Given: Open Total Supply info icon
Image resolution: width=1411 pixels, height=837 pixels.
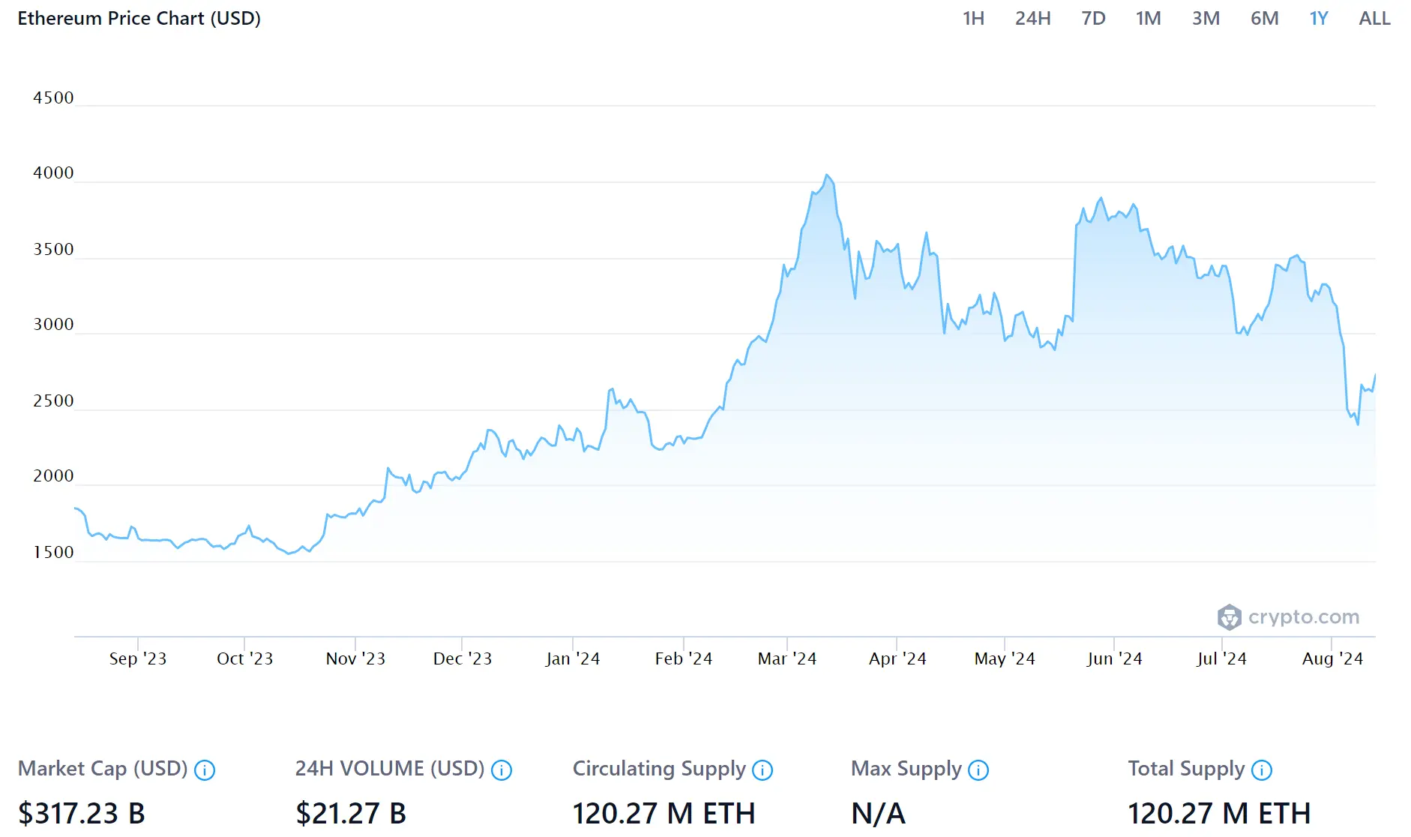Looking at the screenshot, I should pos(1262,770).
